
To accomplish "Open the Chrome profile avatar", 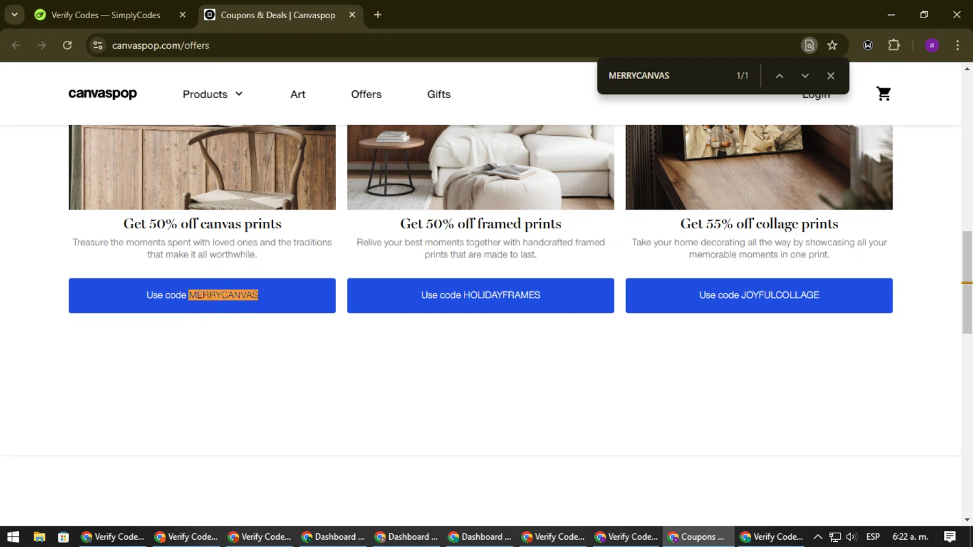I will click(931, 45).
